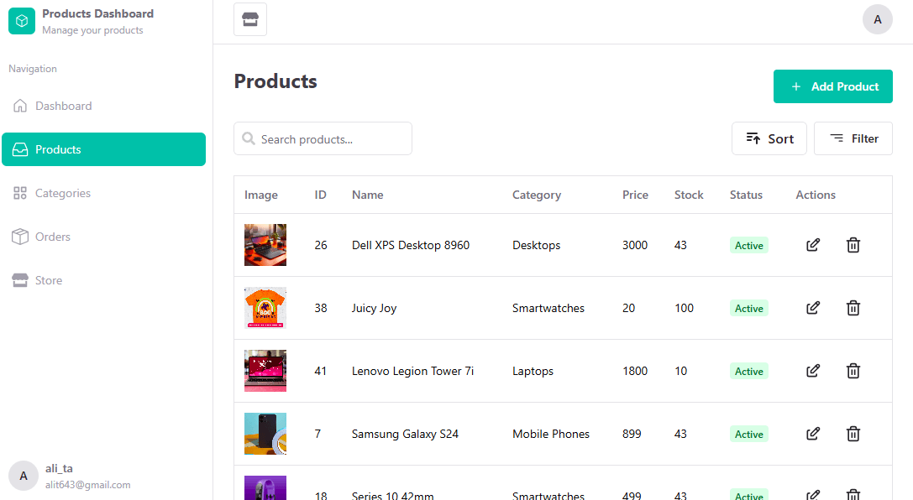Click the alit643@gmail.com email text

click(x=88, y=484)
